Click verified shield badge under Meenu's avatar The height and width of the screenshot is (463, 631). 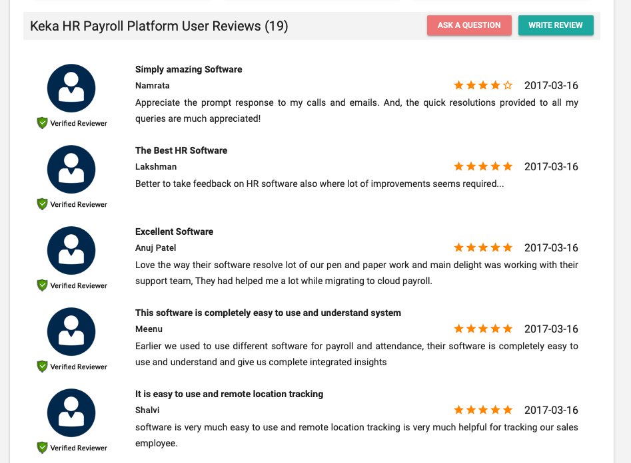(43, 366)
